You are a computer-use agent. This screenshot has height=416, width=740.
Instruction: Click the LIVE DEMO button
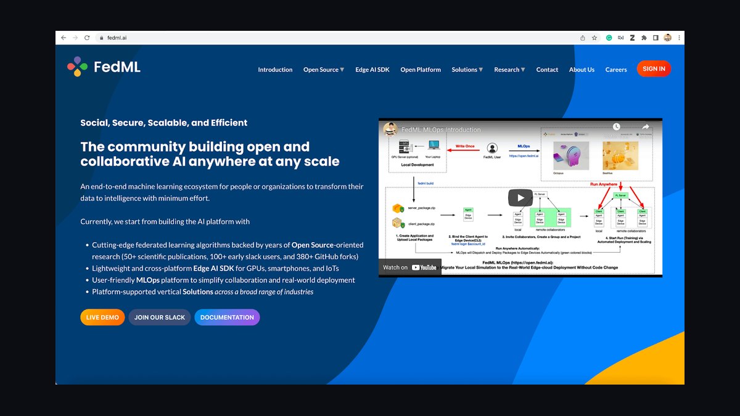102,317
